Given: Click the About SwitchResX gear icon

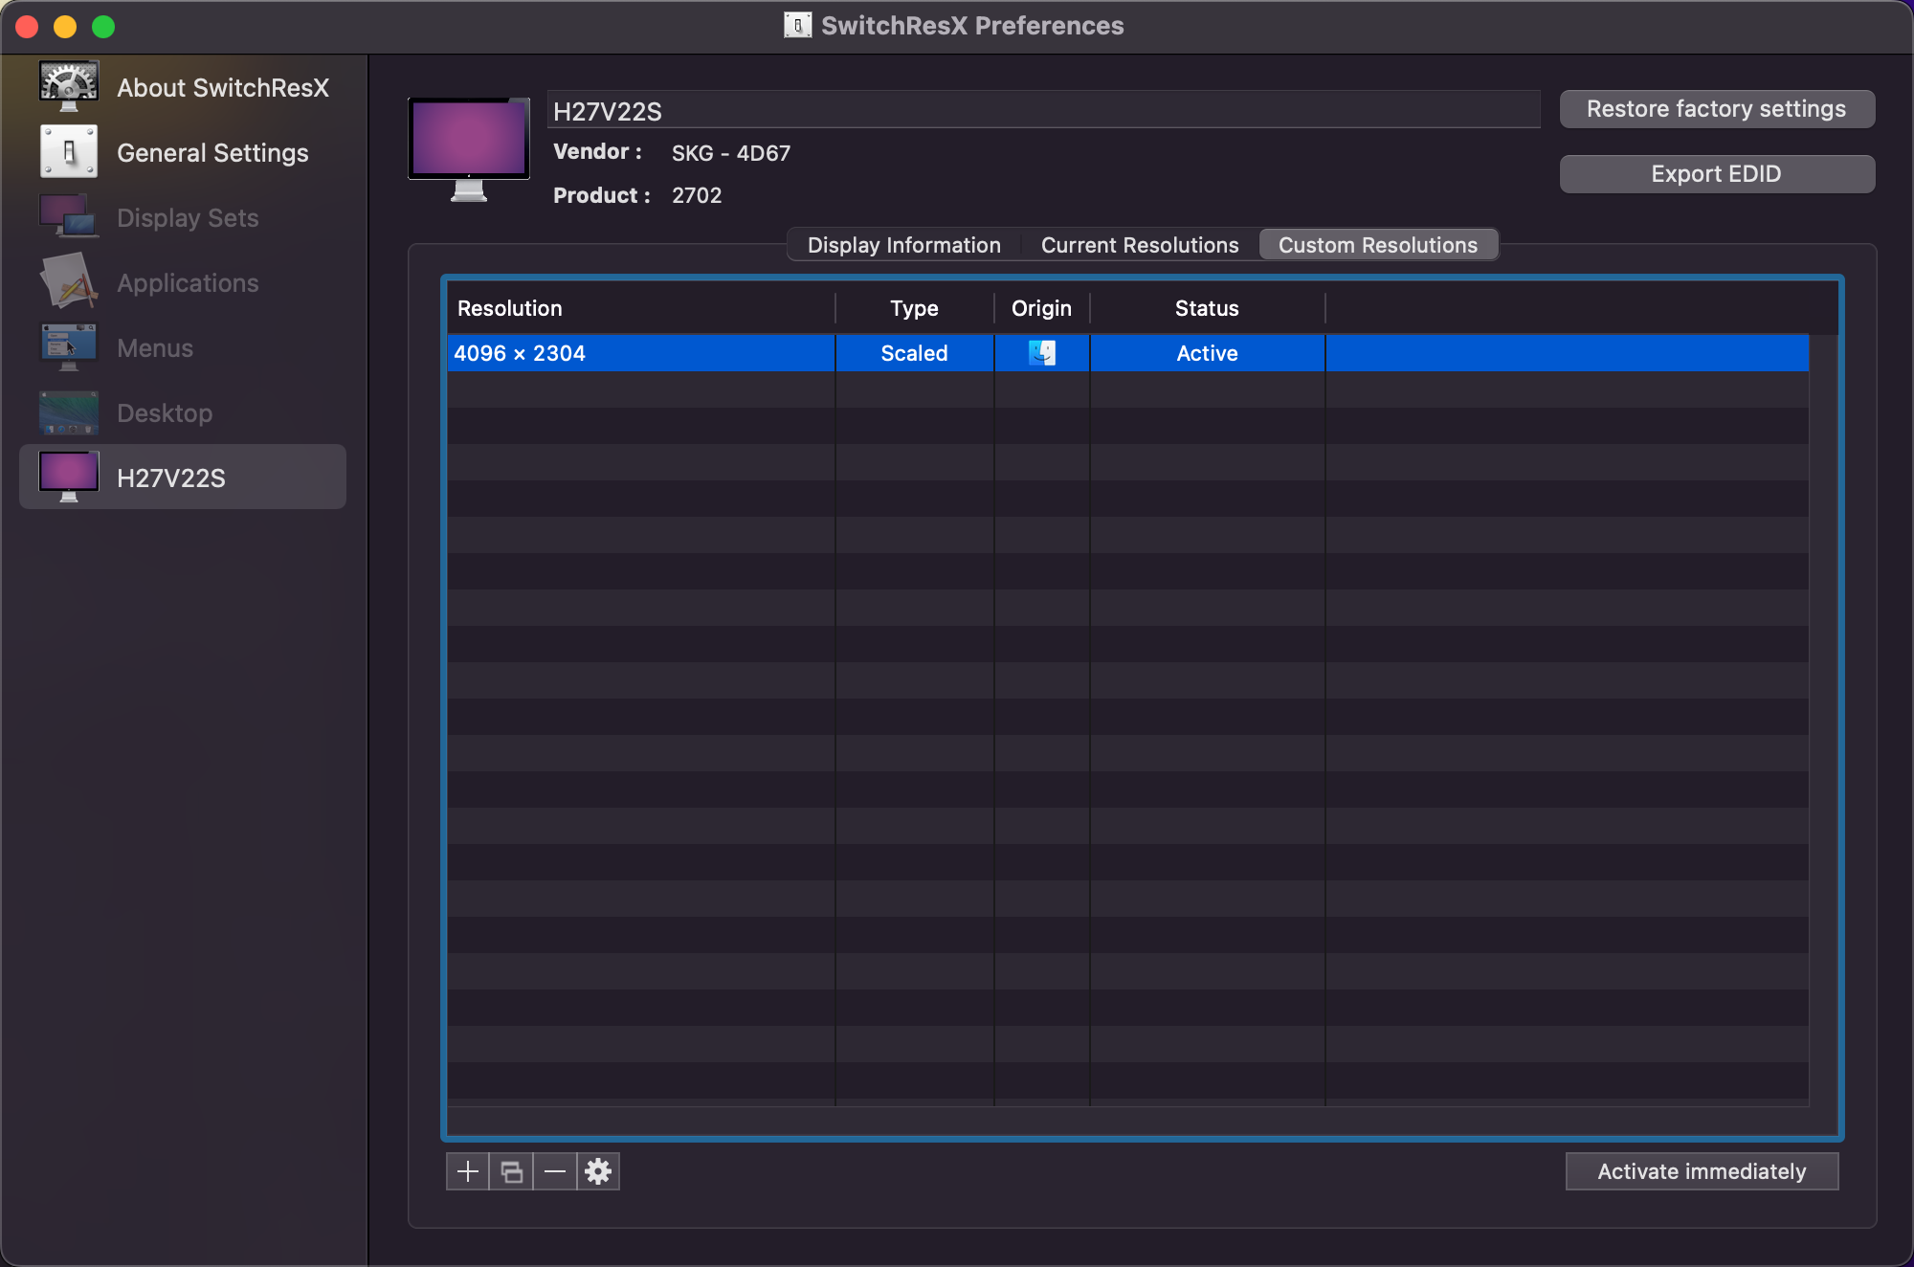Looking at the screenshot, I should coord(69,85).
